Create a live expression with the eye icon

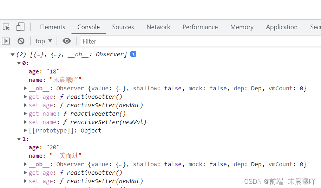(66, 41)
